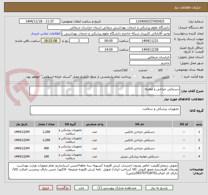
Task: Click دستکش جراحی لاتکس in row 2
Action: pos(139,140)
